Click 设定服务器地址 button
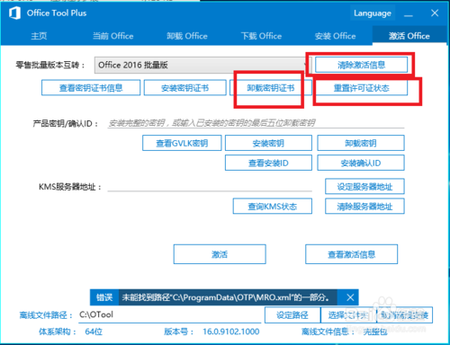 point(364,187)
